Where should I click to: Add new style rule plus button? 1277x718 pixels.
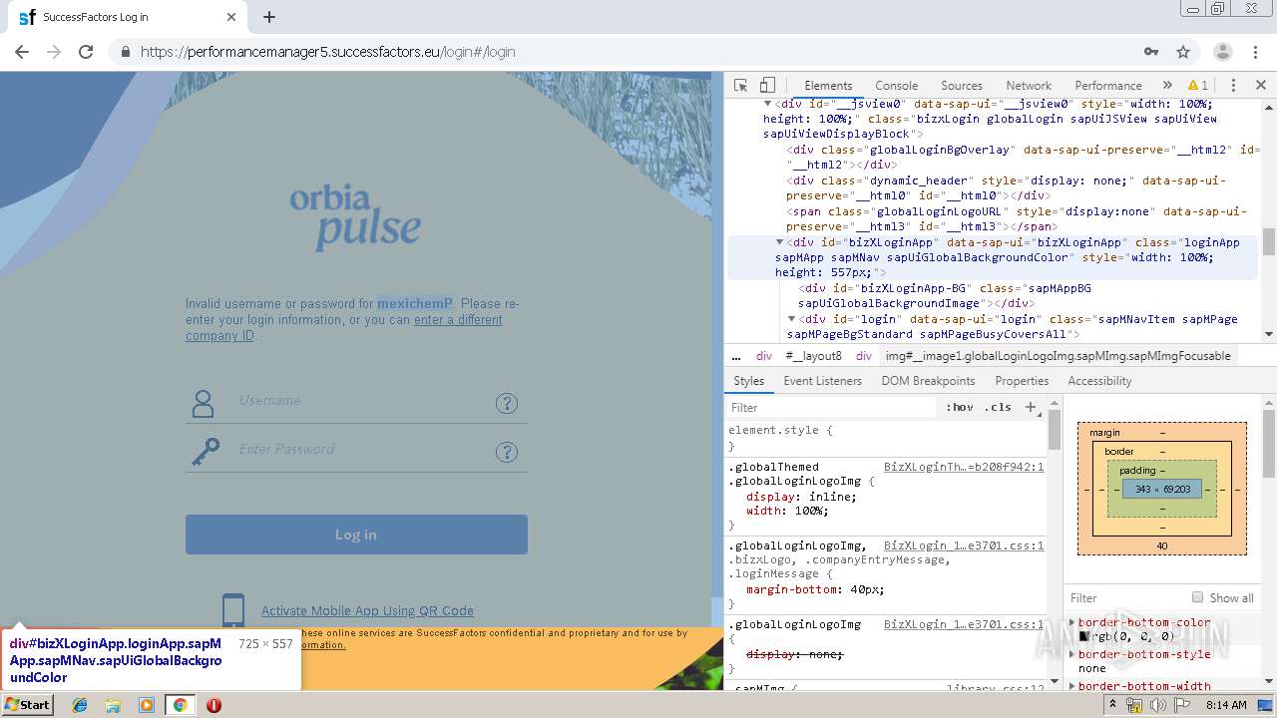[x=1032, y=407]
